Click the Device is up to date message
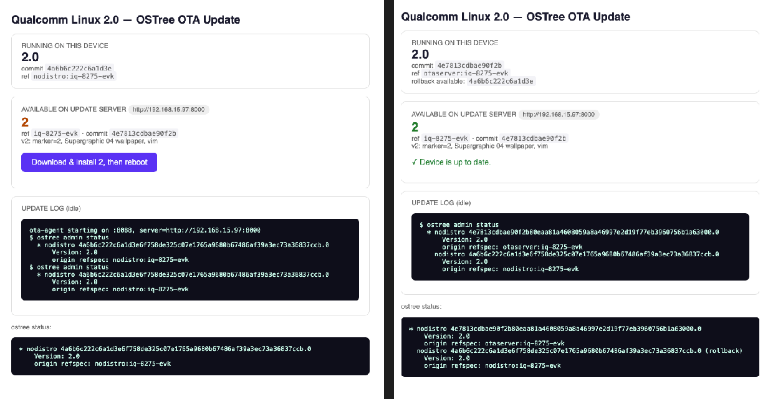778x399 pixels. [451, 162]
